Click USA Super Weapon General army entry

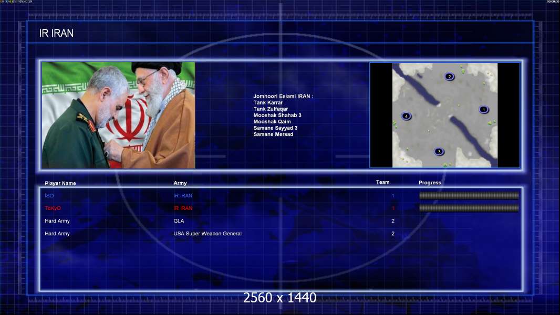pyautogui.click(x=208, y=233)
